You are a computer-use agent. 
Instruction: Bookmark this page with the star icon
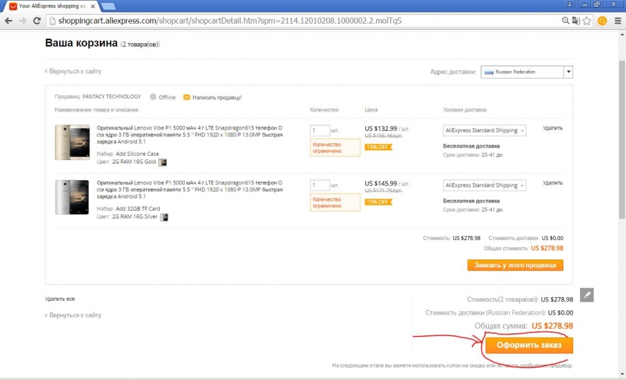pos(586,21)
